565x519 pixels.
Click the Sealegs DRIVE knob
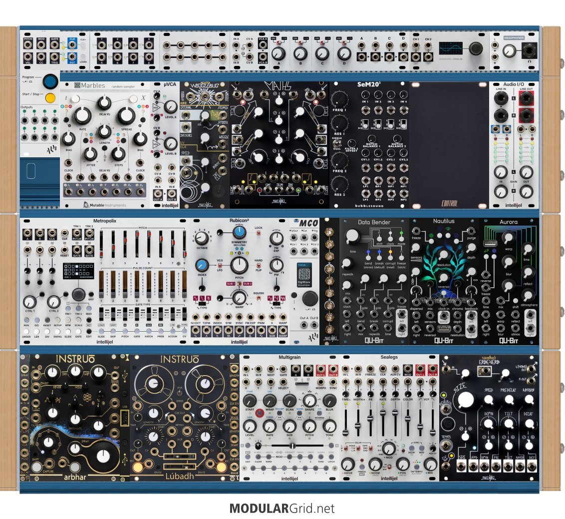[348, 464]
